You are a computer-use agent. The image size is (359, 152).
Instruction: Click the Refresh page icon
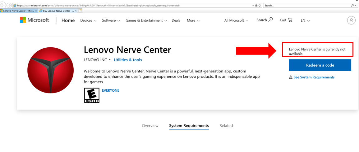pyautogui.click(x=260, y=5)
